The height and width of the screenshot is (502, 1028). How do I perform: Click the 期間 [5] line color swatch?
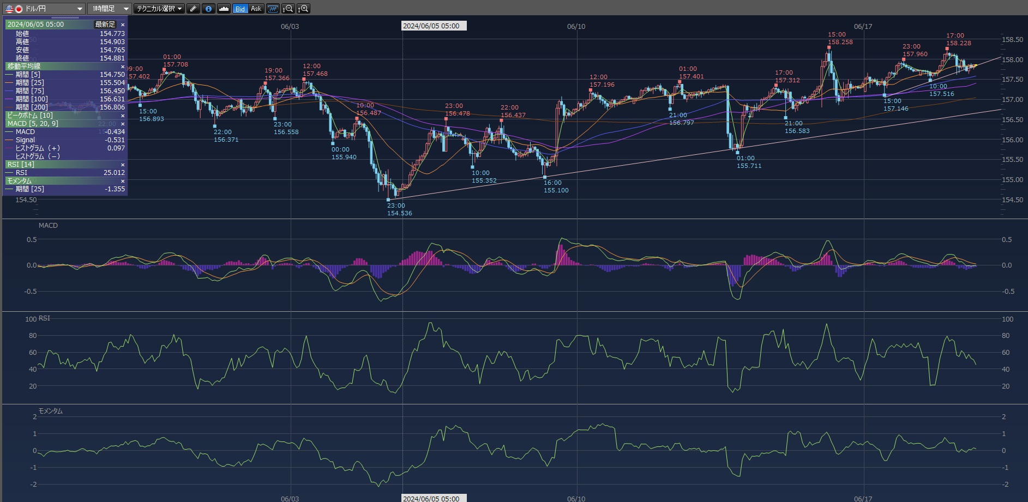click(x=9, y=75)
